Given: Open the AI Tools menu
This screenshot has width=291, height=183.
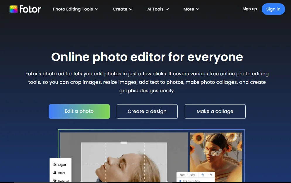Looking at the screenshot, I should (158, 9).
